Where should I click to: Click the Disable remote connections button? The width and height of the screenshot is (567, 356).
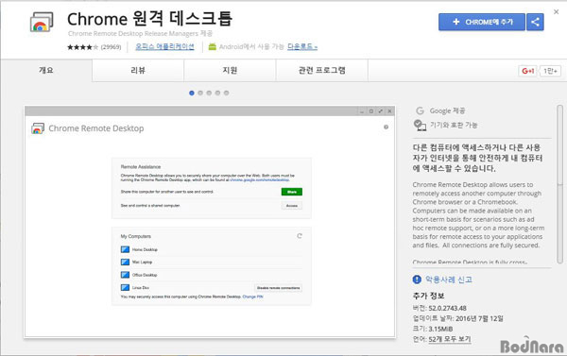click(279, 288)
